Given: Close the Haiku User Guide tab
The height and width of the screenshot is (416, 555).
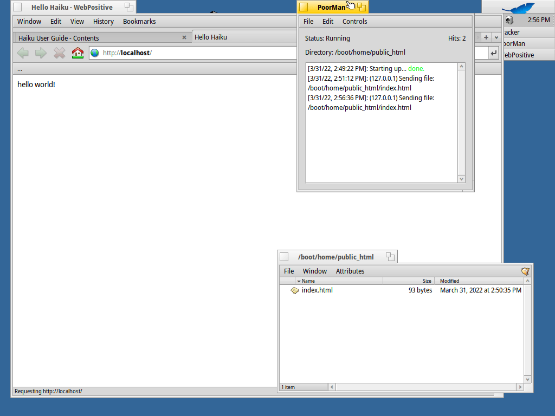Looking at the screenshot, I should [x=184, y=37].
